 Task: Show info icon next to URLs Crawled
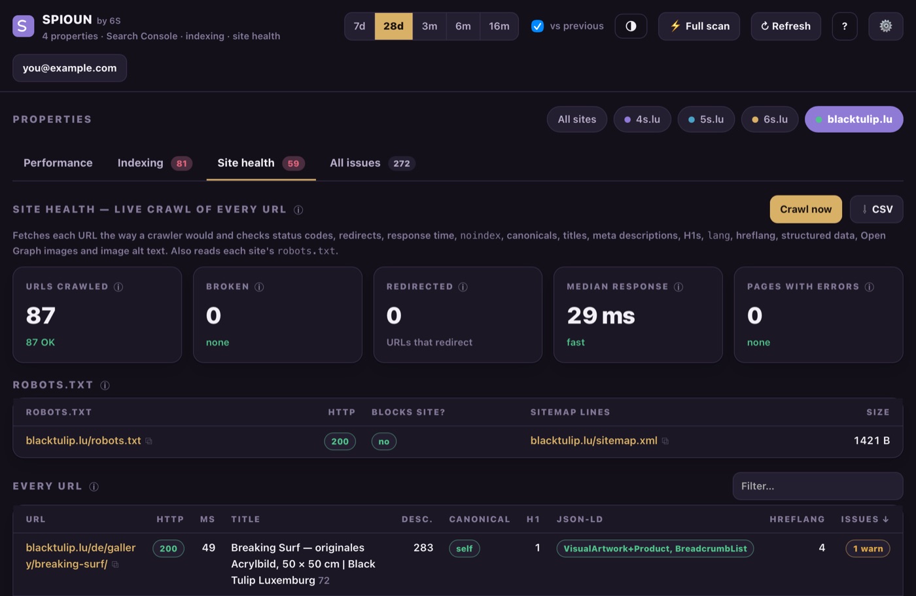pyautogui.click(x=118, y=287)
